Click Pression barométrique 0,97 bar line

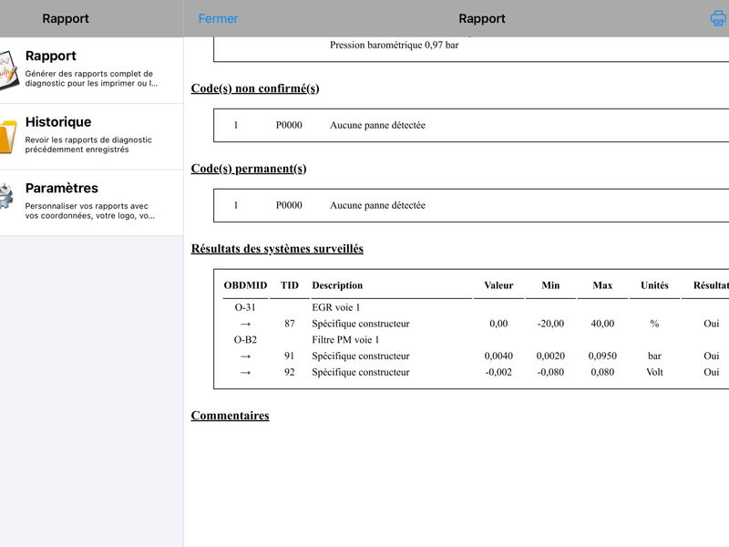point(395,45)
